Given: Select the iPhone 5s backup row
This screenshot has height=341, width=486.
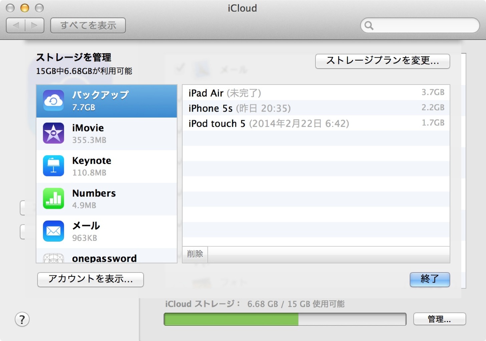Looking at the screenshot, I should coord(316,108).
